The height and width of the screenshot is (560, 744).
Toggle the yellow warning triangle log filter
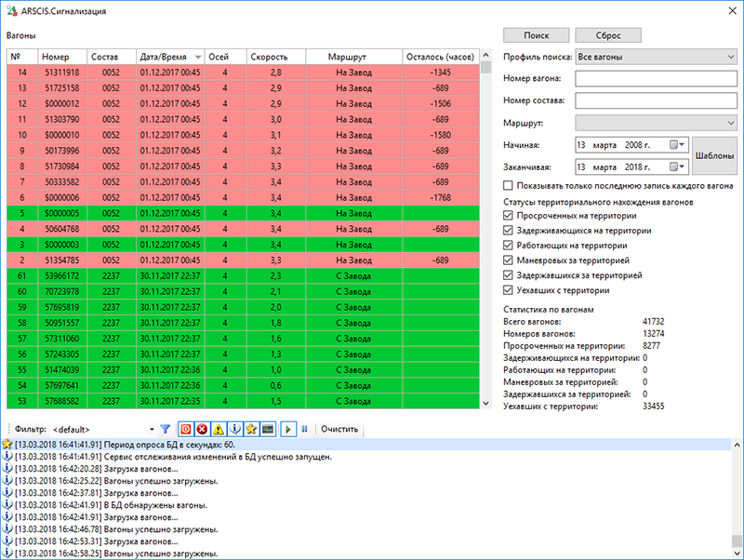pos(219,429)
